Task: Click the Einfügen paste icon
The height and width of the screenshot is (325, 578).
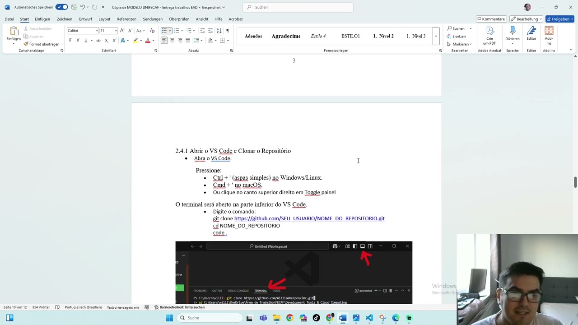Action: [x=14, y=31]
